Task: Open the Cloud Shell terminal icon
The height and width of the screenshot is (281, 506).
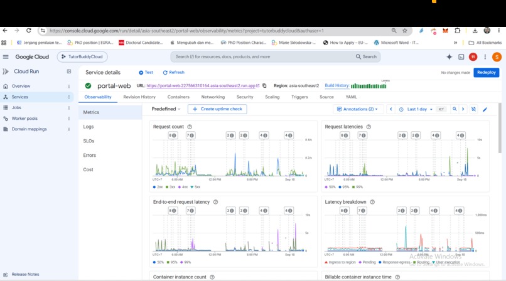Action: [x=461, y=56]
